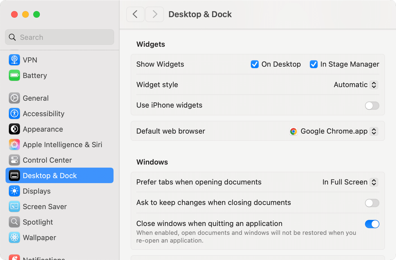
Task: Switch to General settings
Action: [14, 98]
